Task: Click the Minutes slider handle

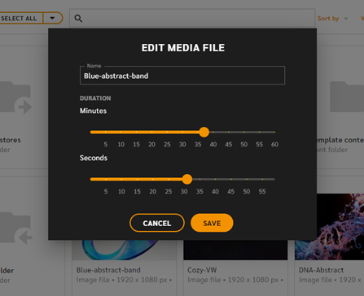Action: [204, 133]
